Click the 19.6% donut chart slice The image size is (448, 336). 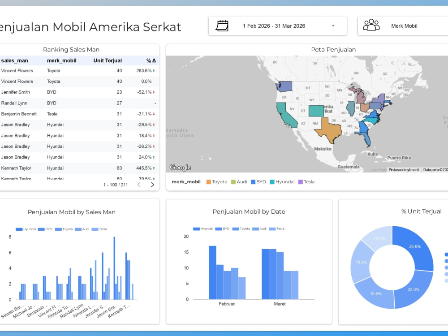[x=376, y=294]
